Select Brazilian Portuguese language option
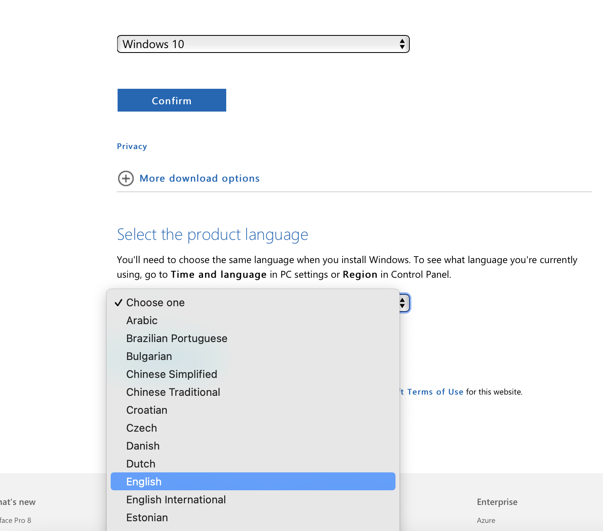 coord(253,338)
